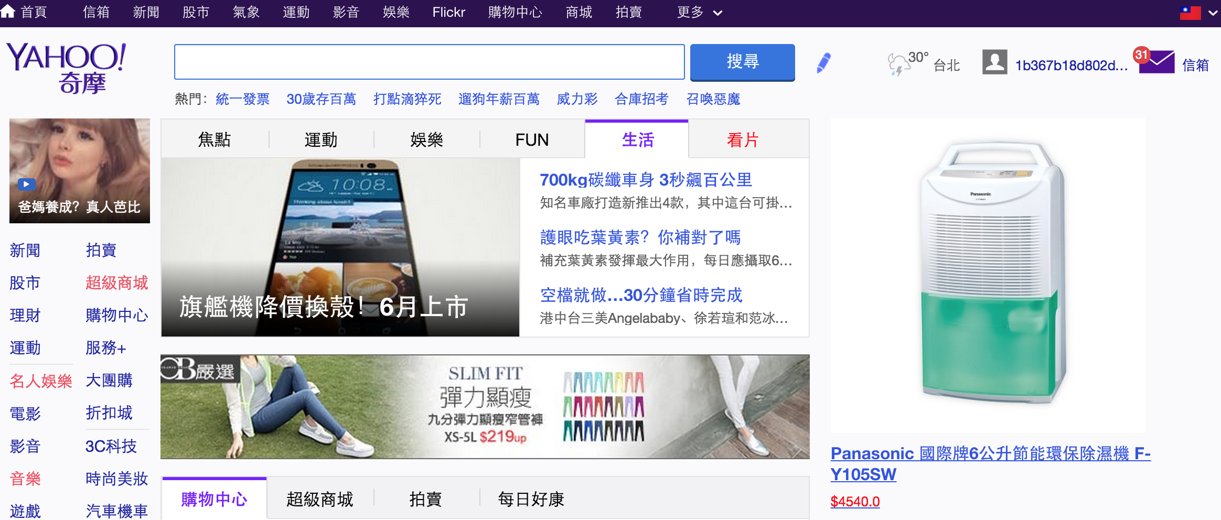Viewport: 1221px width, 520px height.
Task: Click the user profile avatar icon
Action: click(994, 62)
